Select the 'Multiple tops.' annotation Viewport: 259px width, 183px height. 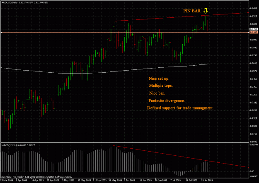(x=161, y=86)
